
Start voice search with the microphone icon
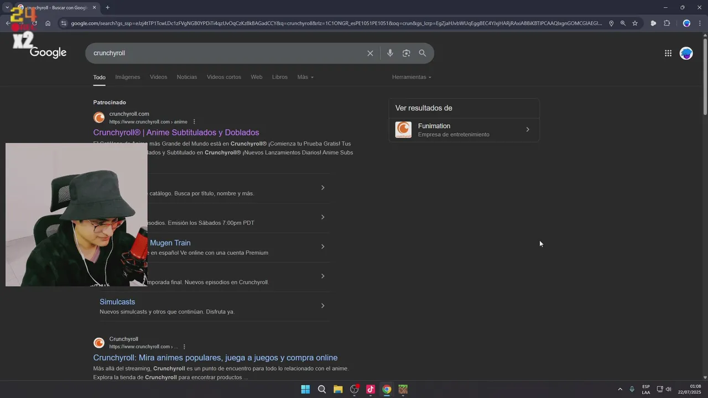click(390, 53)
